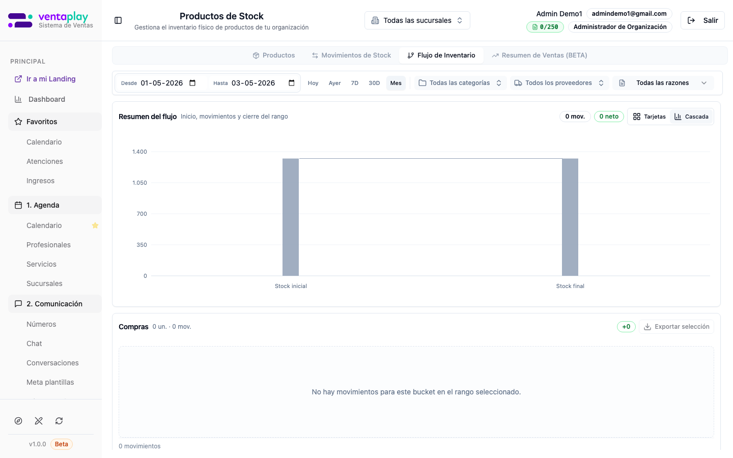Switch to the Productos tab
Image resolution: width=733 pixels, height=458 pixels.
point(274,55)
